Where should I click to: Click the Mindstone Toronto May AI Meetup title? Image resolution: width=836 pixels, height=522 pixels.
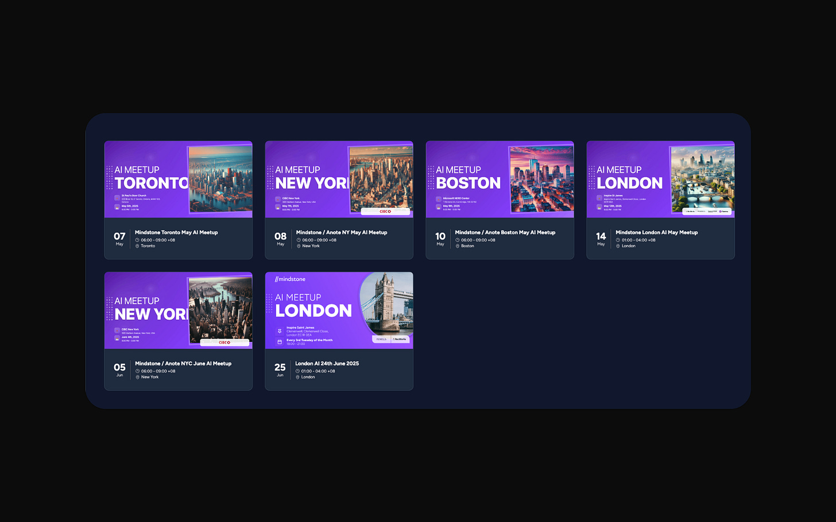(176, 232)
